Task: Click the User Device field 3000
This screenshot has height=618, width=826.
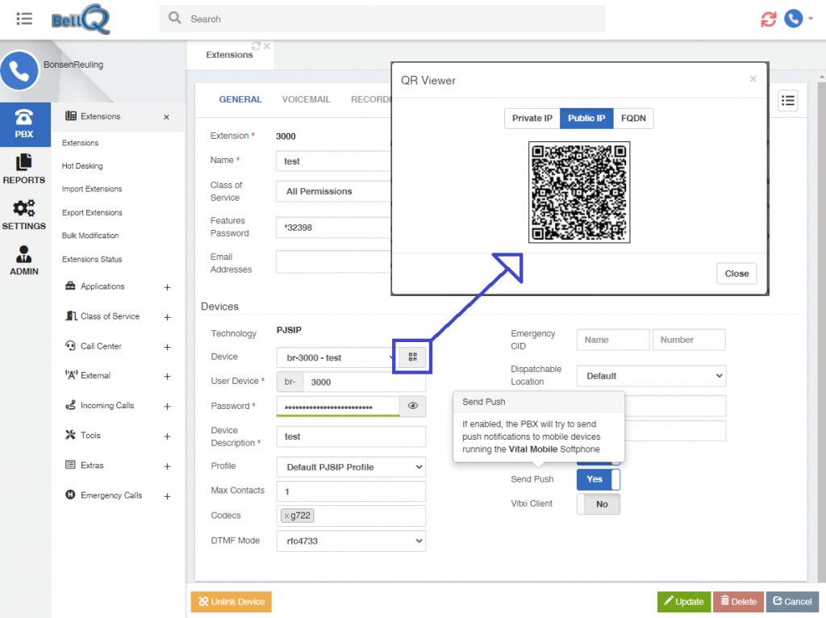Action: 365,382
